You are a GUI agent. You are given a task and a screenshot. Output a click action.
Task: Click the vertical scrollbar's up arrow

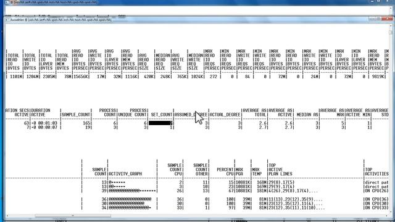[391, 26]
